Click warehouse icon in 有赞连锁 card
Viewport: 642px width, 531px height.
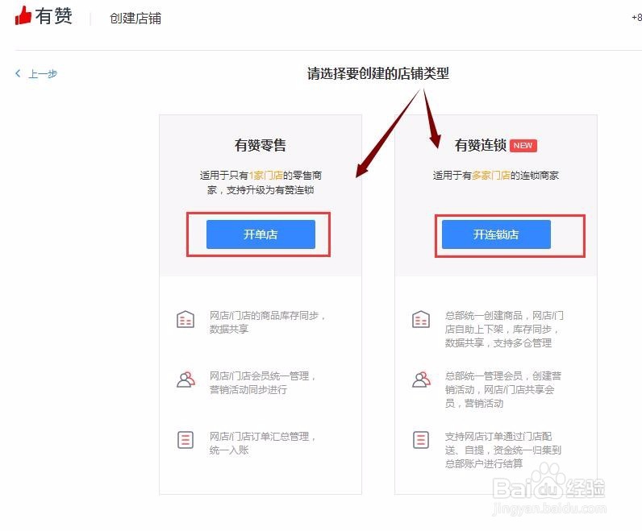tap(420, 320)
